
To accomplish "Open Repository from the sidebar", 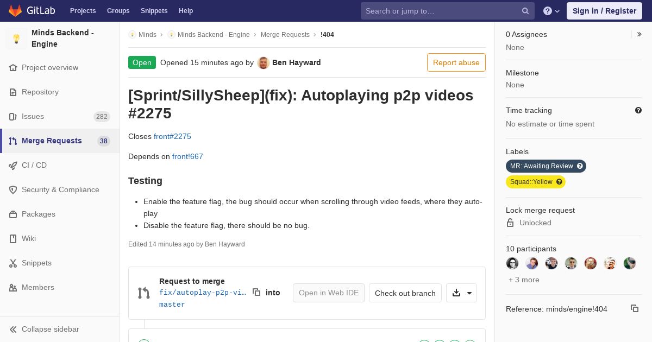I will click(40, 92).
